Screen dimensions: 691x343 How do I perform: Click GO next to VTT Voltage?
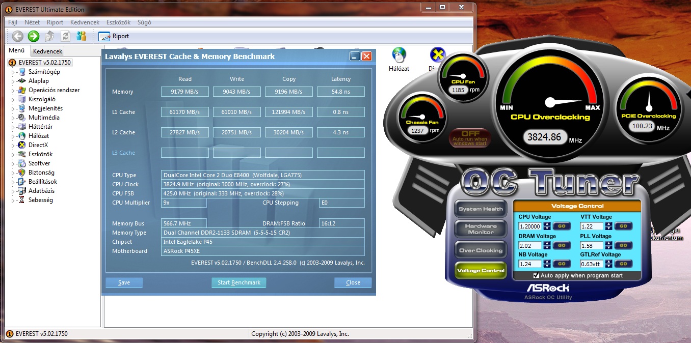[x=623, y=226]
